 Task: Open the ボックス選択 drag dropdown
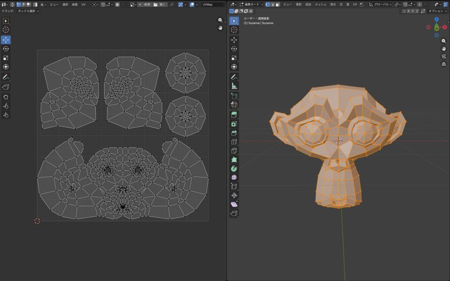pos(28,11)
